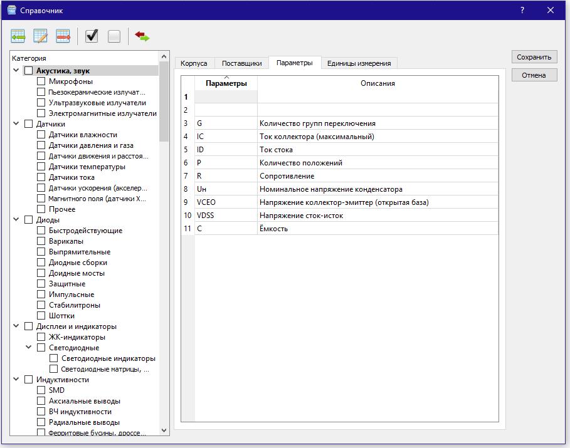Click the uncheck all empty box icon
570x448 pixels.
point(114,36)
